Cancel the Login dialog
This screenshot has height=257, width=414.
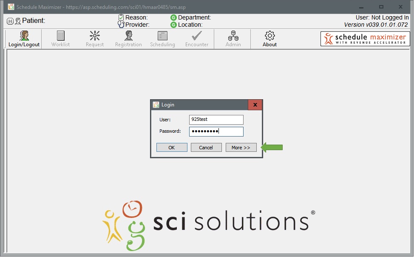[x=206, y=148]
